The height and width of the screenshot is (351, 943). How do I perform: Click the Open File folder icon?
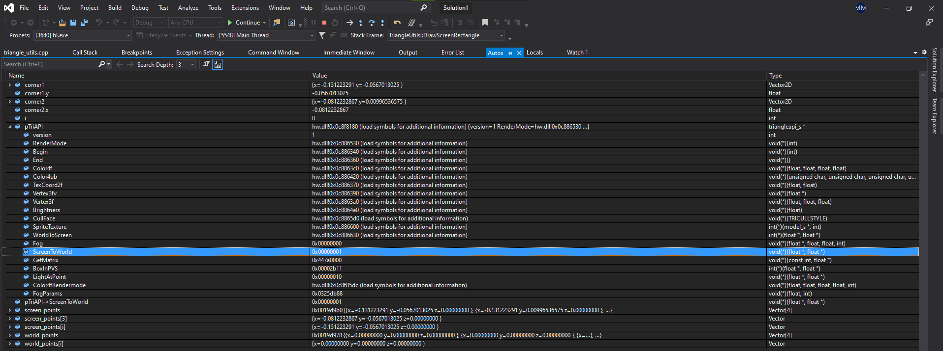point(63,23)
